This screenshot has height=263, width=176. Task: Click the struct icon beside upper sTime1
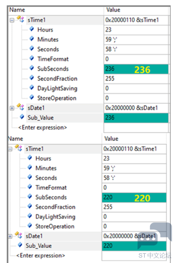[21, 19]
